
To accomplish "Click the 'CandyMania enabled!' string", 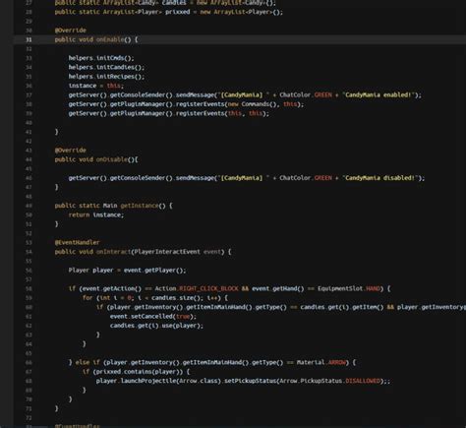I will 379,94.
